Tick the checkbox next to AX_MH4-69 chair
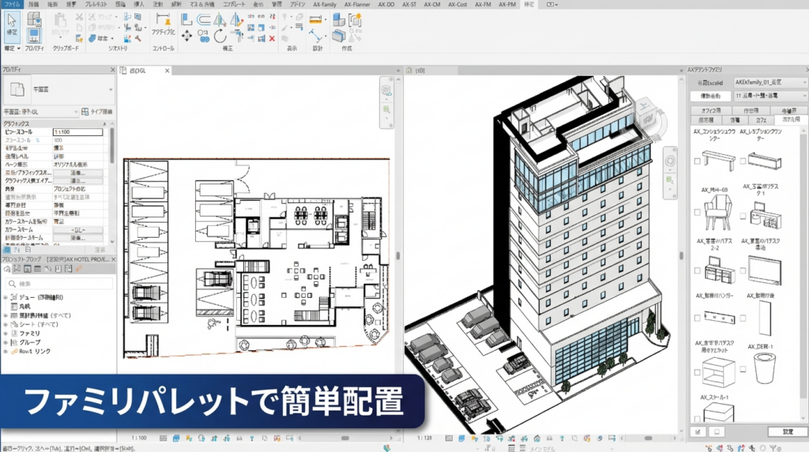 click(x=696, y=213)
